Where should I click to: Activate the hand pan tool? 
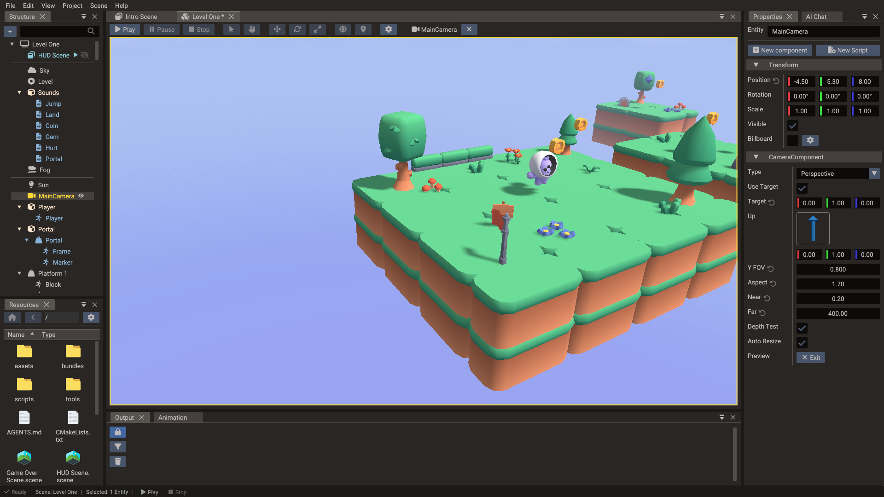click(x=252, y=29)
